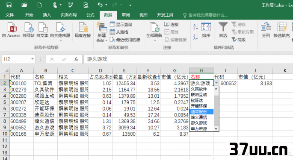The width and height of the screenshot is (293, 160).
Task: Click 显示查询 in the ribbon
Action: coord(121,24)
